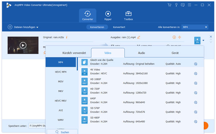Switch to the Gerät tab
The image size is (216, 134).
(175, 53)
